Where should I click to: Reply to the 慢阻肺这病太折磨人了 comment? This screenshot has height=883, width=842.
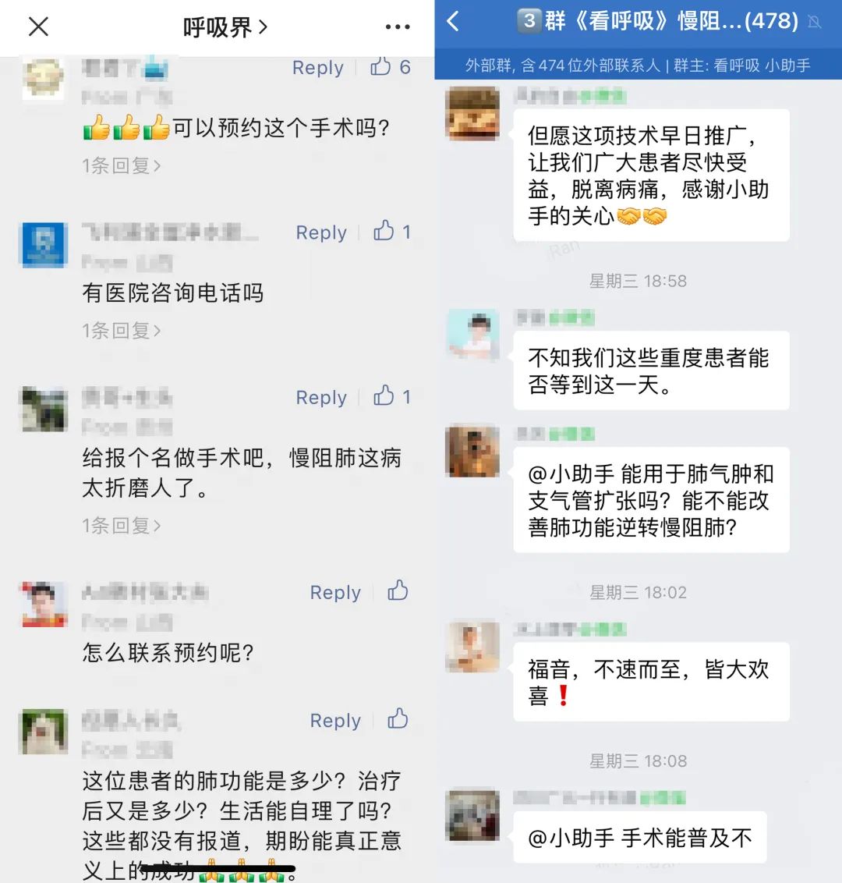(x=320, y=398)
